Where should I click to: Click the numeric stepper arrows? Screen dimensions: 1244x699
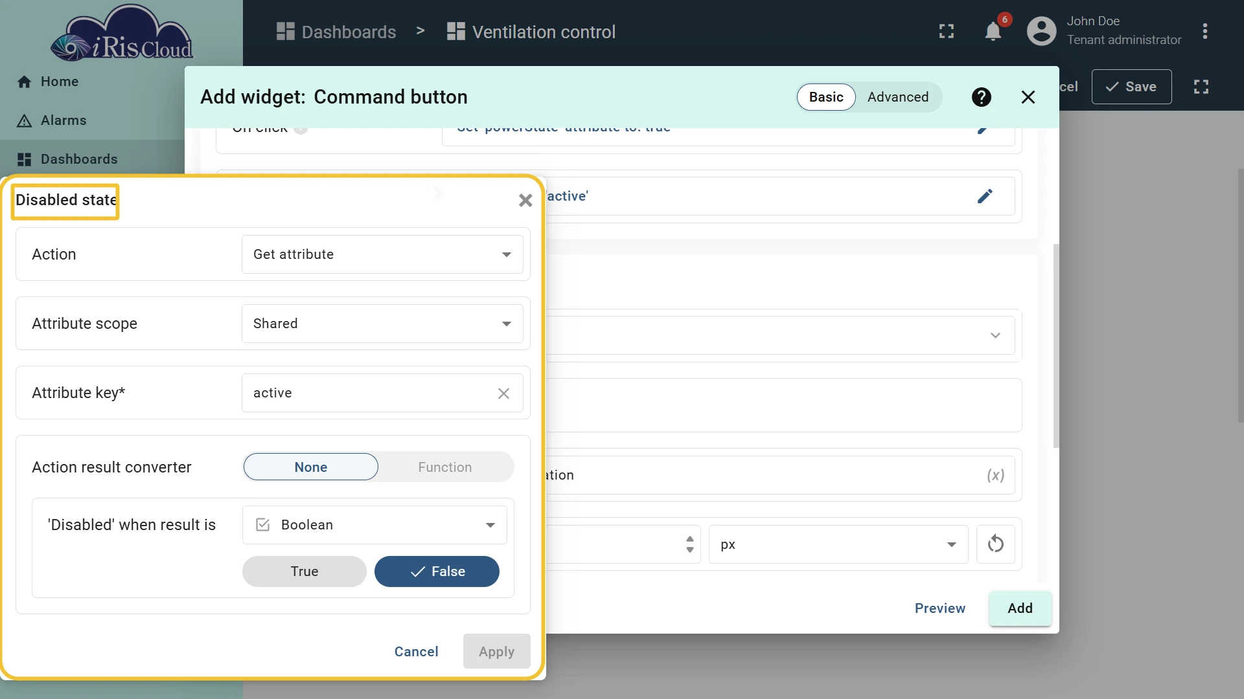coord(690,544)
